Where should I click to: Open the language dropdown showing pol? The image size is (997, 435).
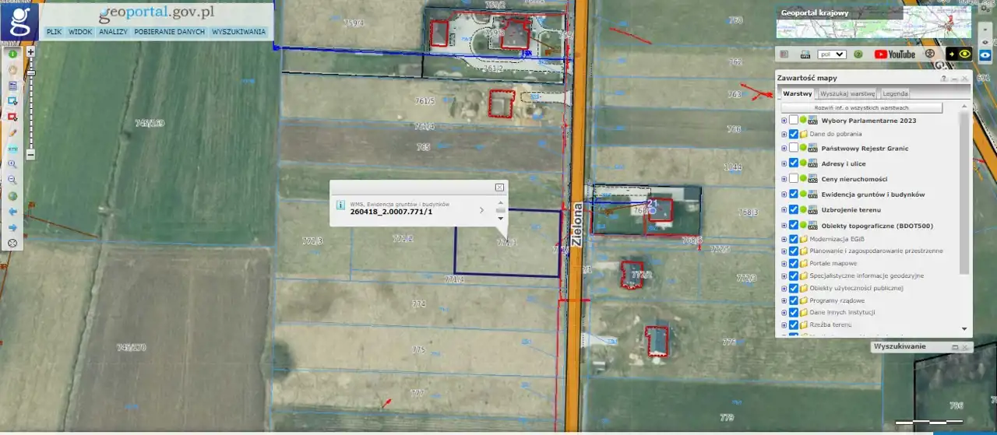tap(832, 54)
